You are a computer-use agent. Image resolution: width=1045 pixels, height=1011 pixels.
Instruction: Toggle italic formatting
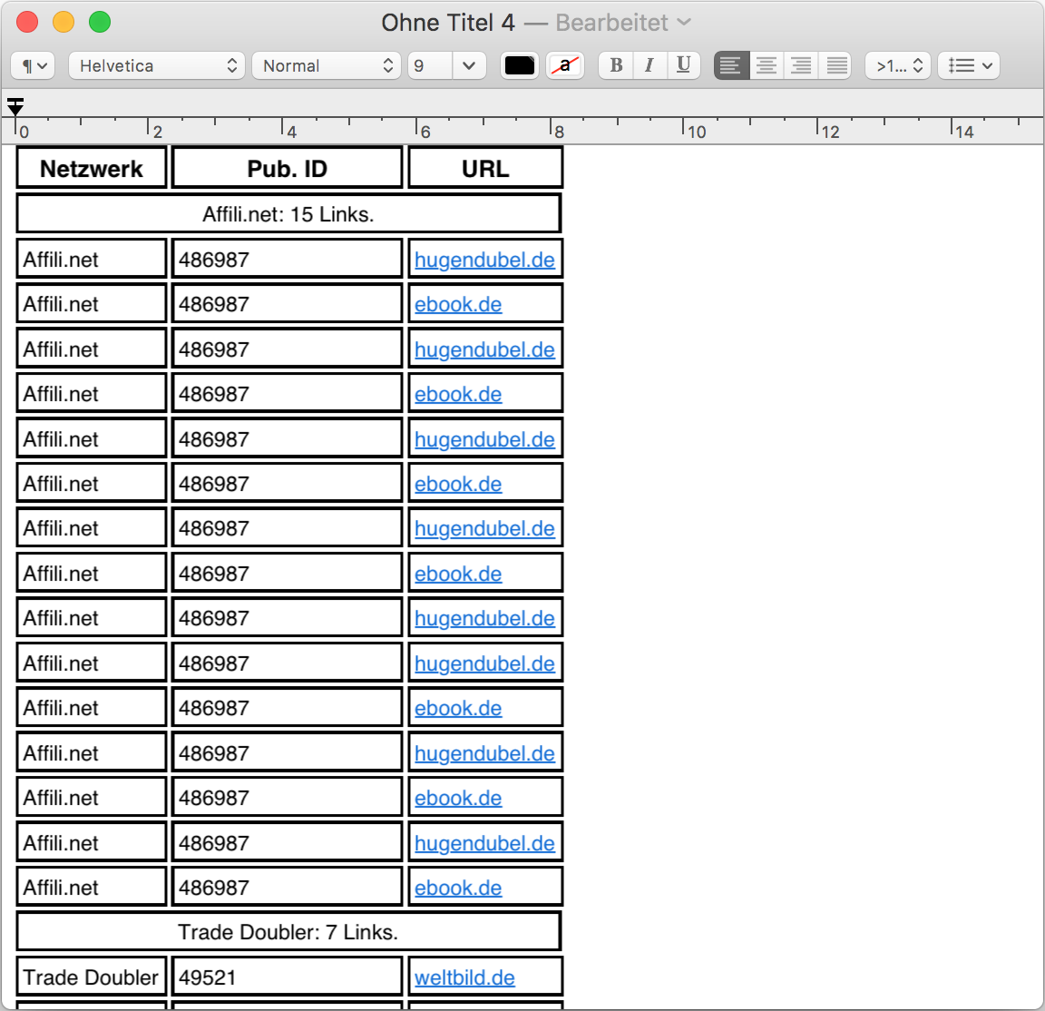click(649, 65)
